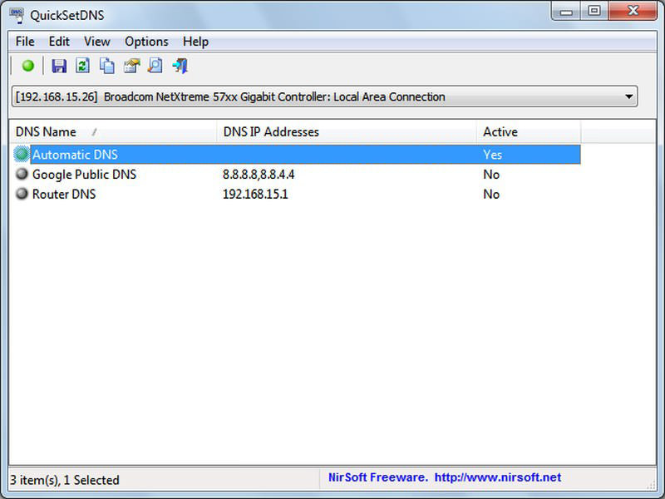
Task: Sort the list by Active column
Action: [529, 132]
